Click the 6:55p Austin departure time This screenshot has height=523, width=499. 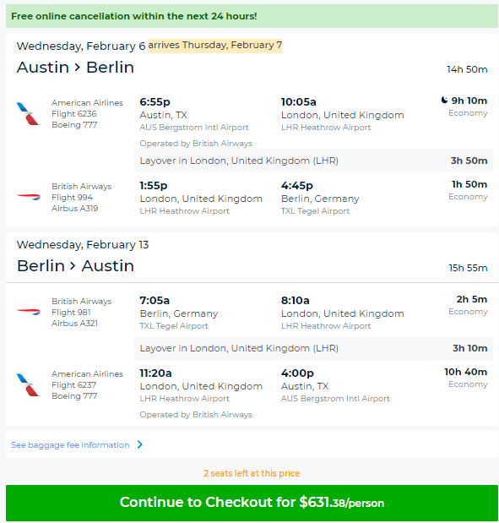[155, 101]
